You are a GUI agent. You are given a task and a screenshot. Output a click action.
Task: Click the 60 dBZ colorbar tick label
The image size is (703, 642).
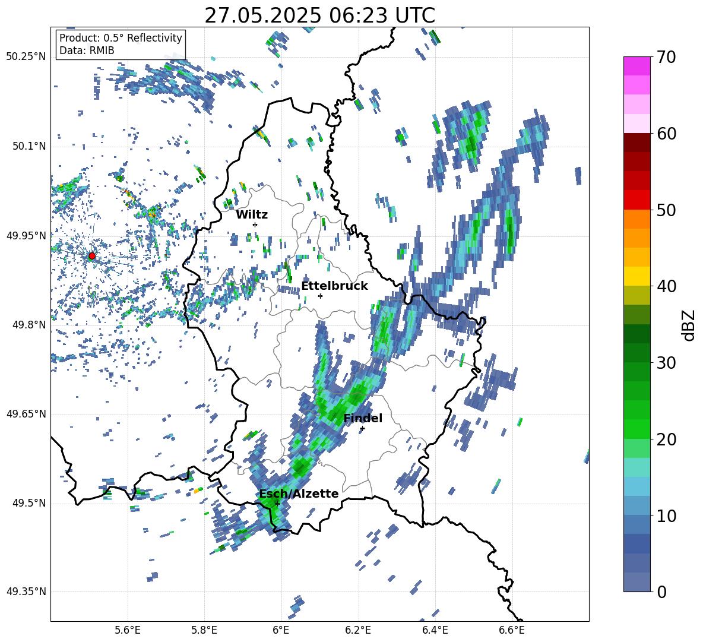pyautogui.click(x=666, y=134)
